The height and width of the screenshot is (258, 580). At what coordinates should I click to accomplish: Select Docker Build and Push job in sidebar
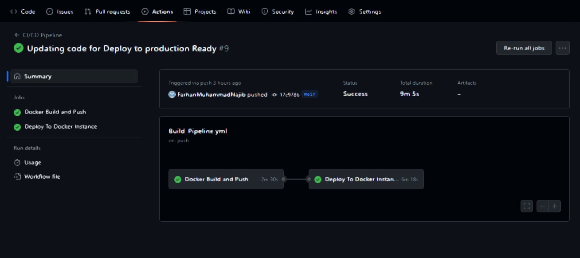tap(55, 112)
